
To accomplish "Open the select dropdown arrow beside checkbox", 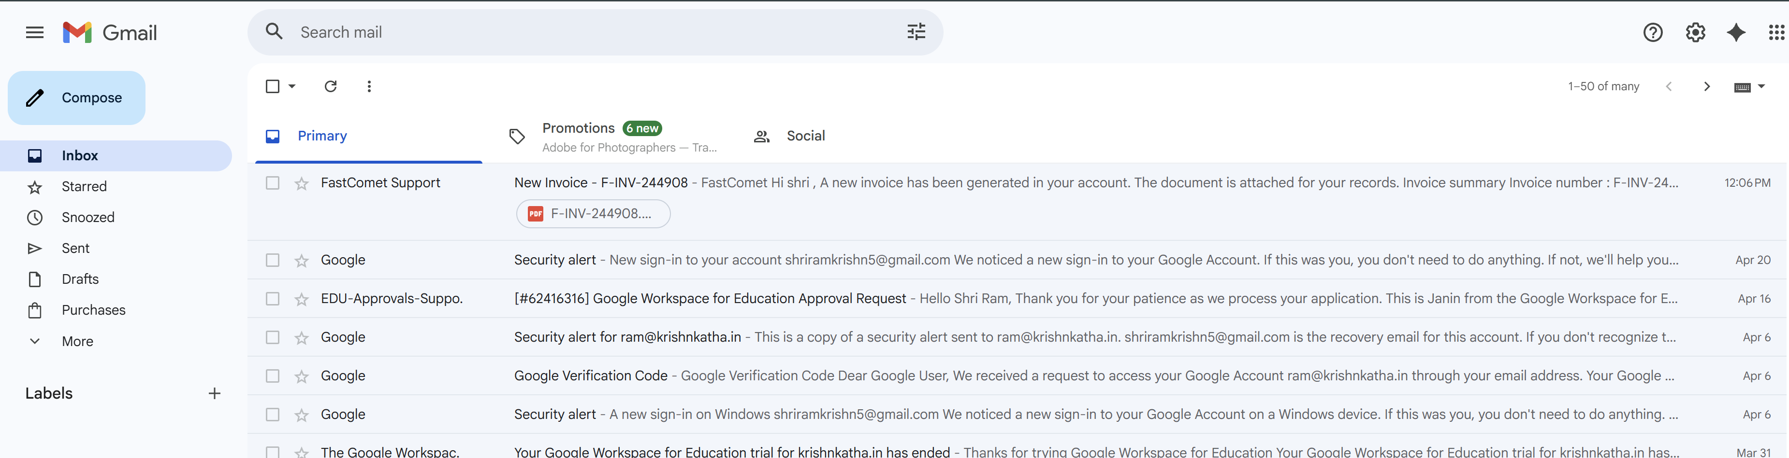I will coord(292,86).
